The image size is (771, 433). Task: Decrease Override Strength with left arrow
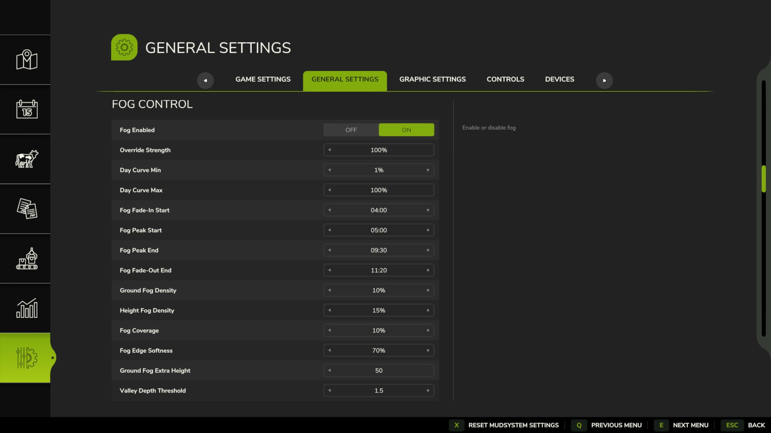(329, 150)
